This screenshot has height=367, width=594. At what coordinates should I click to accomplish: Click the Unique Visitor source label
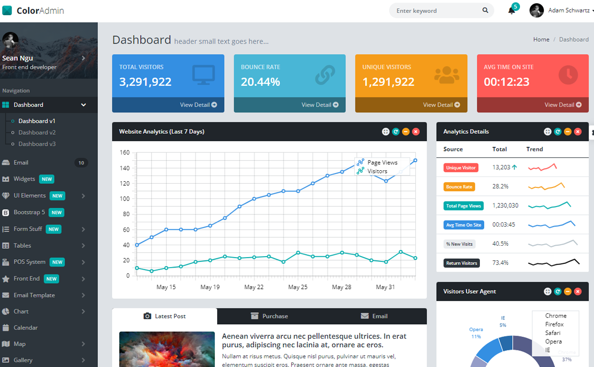click(x=461, y=168)
